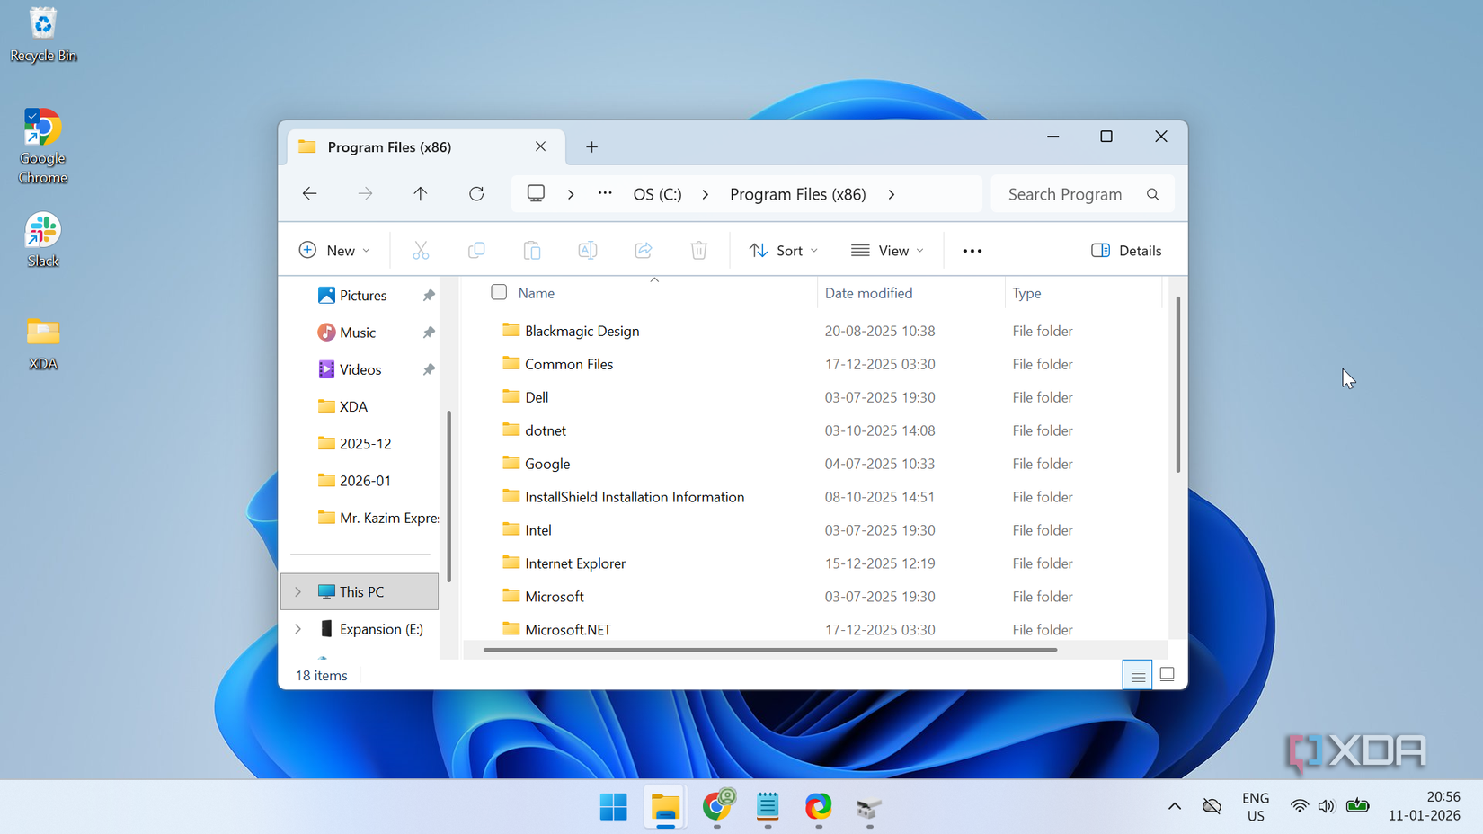The image size is (1483, 834).
Task: Select the Cut tool in the toolbar
Action: point(420,250)
